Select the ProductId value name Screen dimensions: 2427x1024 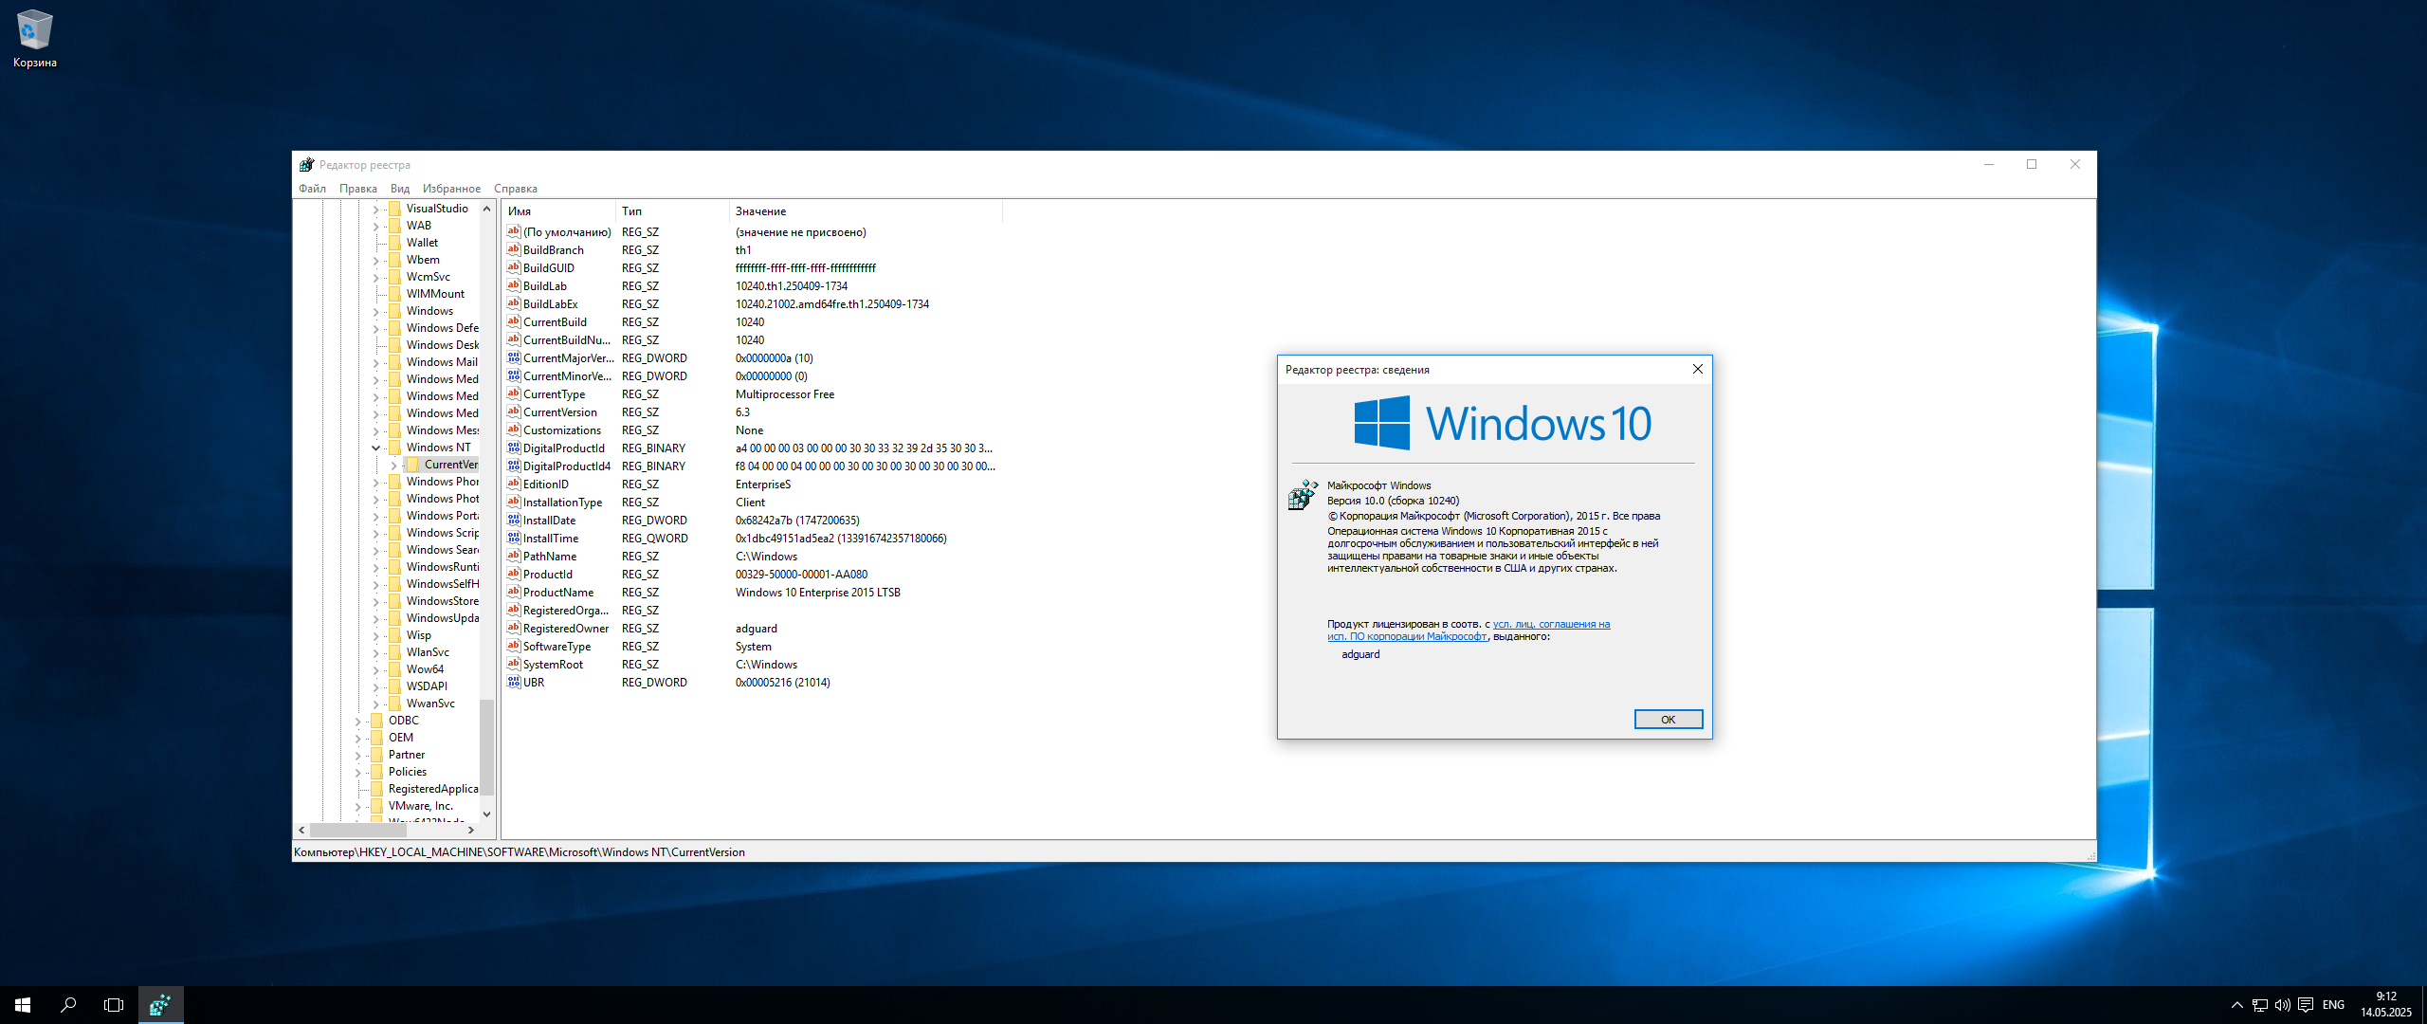click(x=547, y=574)
